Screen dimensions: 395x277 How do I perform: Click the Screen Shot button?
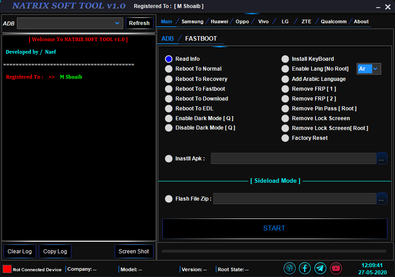134,251
